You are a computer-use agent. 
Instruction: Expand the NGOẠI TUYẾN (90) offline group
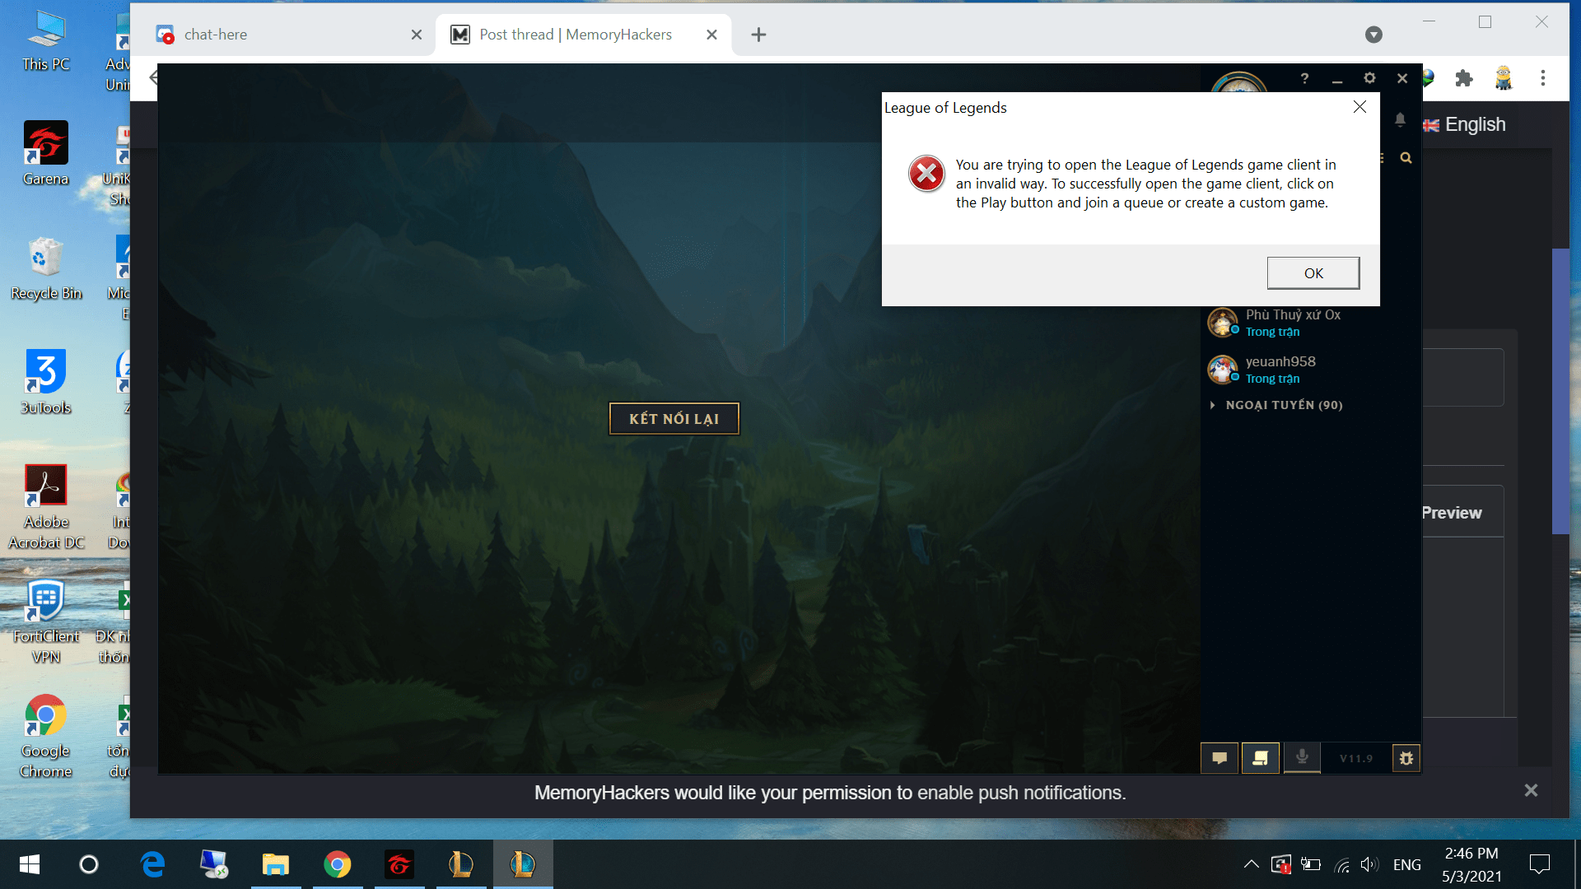1278,405
